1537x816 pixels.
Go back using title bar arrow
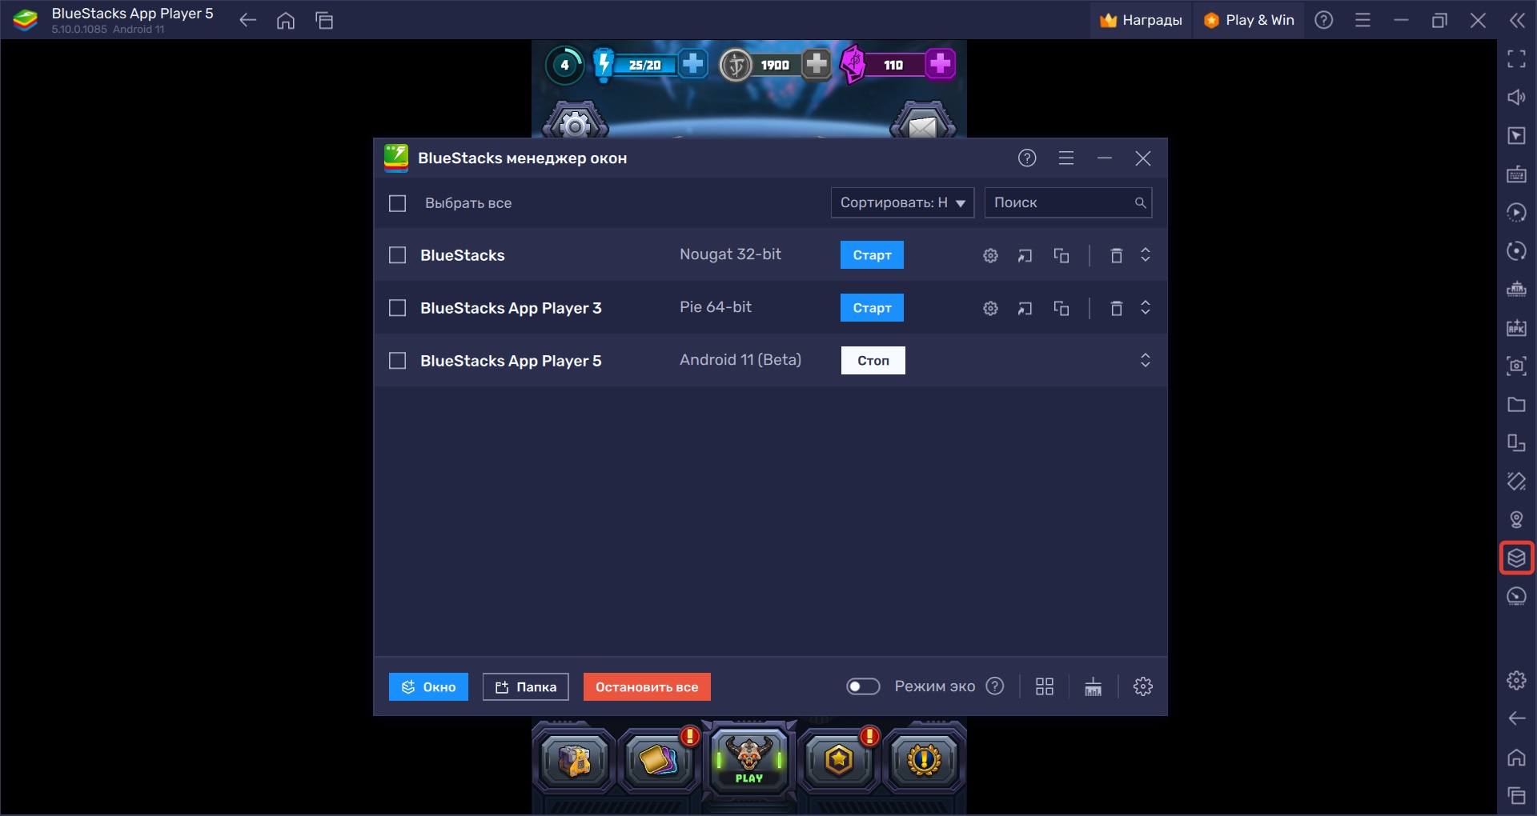click(247, 21)
